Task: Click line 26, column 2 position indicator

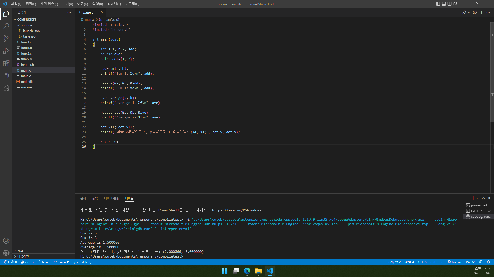Action: click(393, 262)
